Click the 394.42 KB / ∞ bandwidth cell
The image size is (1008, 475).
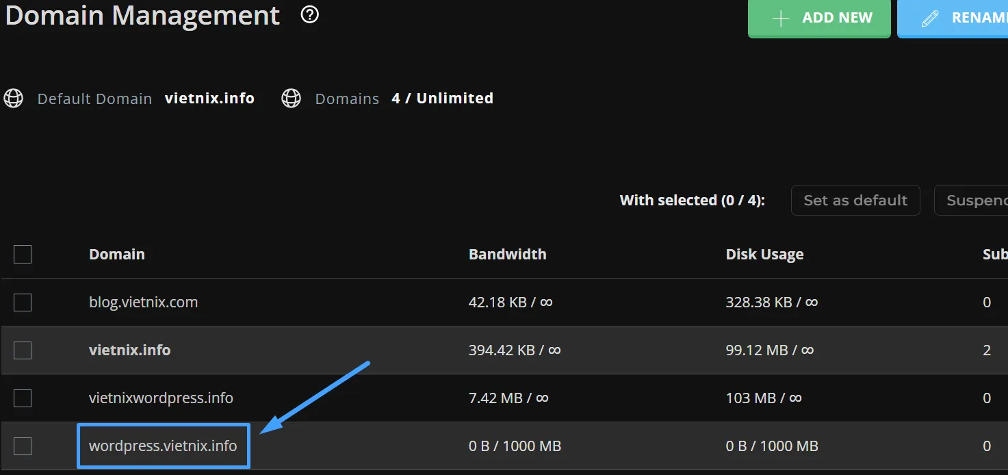515,350
